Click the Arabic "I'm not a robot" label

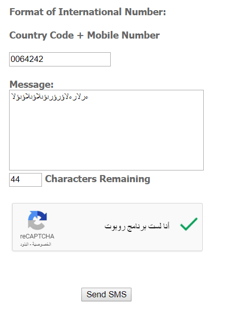pos(137,226)
